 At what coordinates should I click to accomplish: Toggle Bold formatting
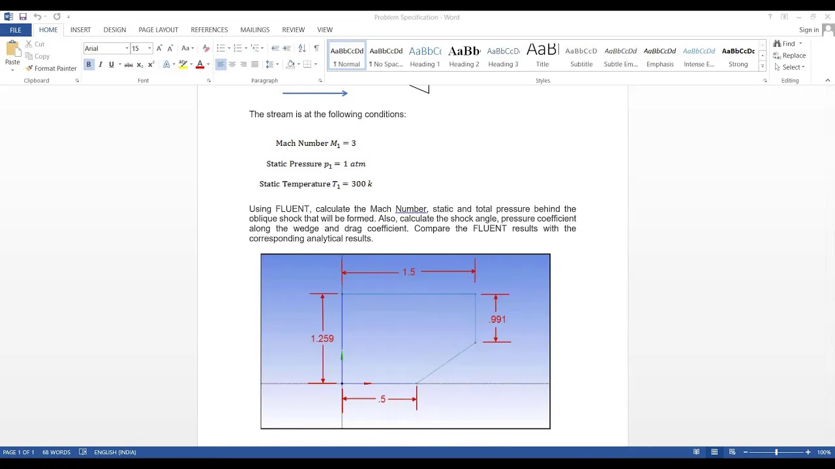[x=89, y=64]
